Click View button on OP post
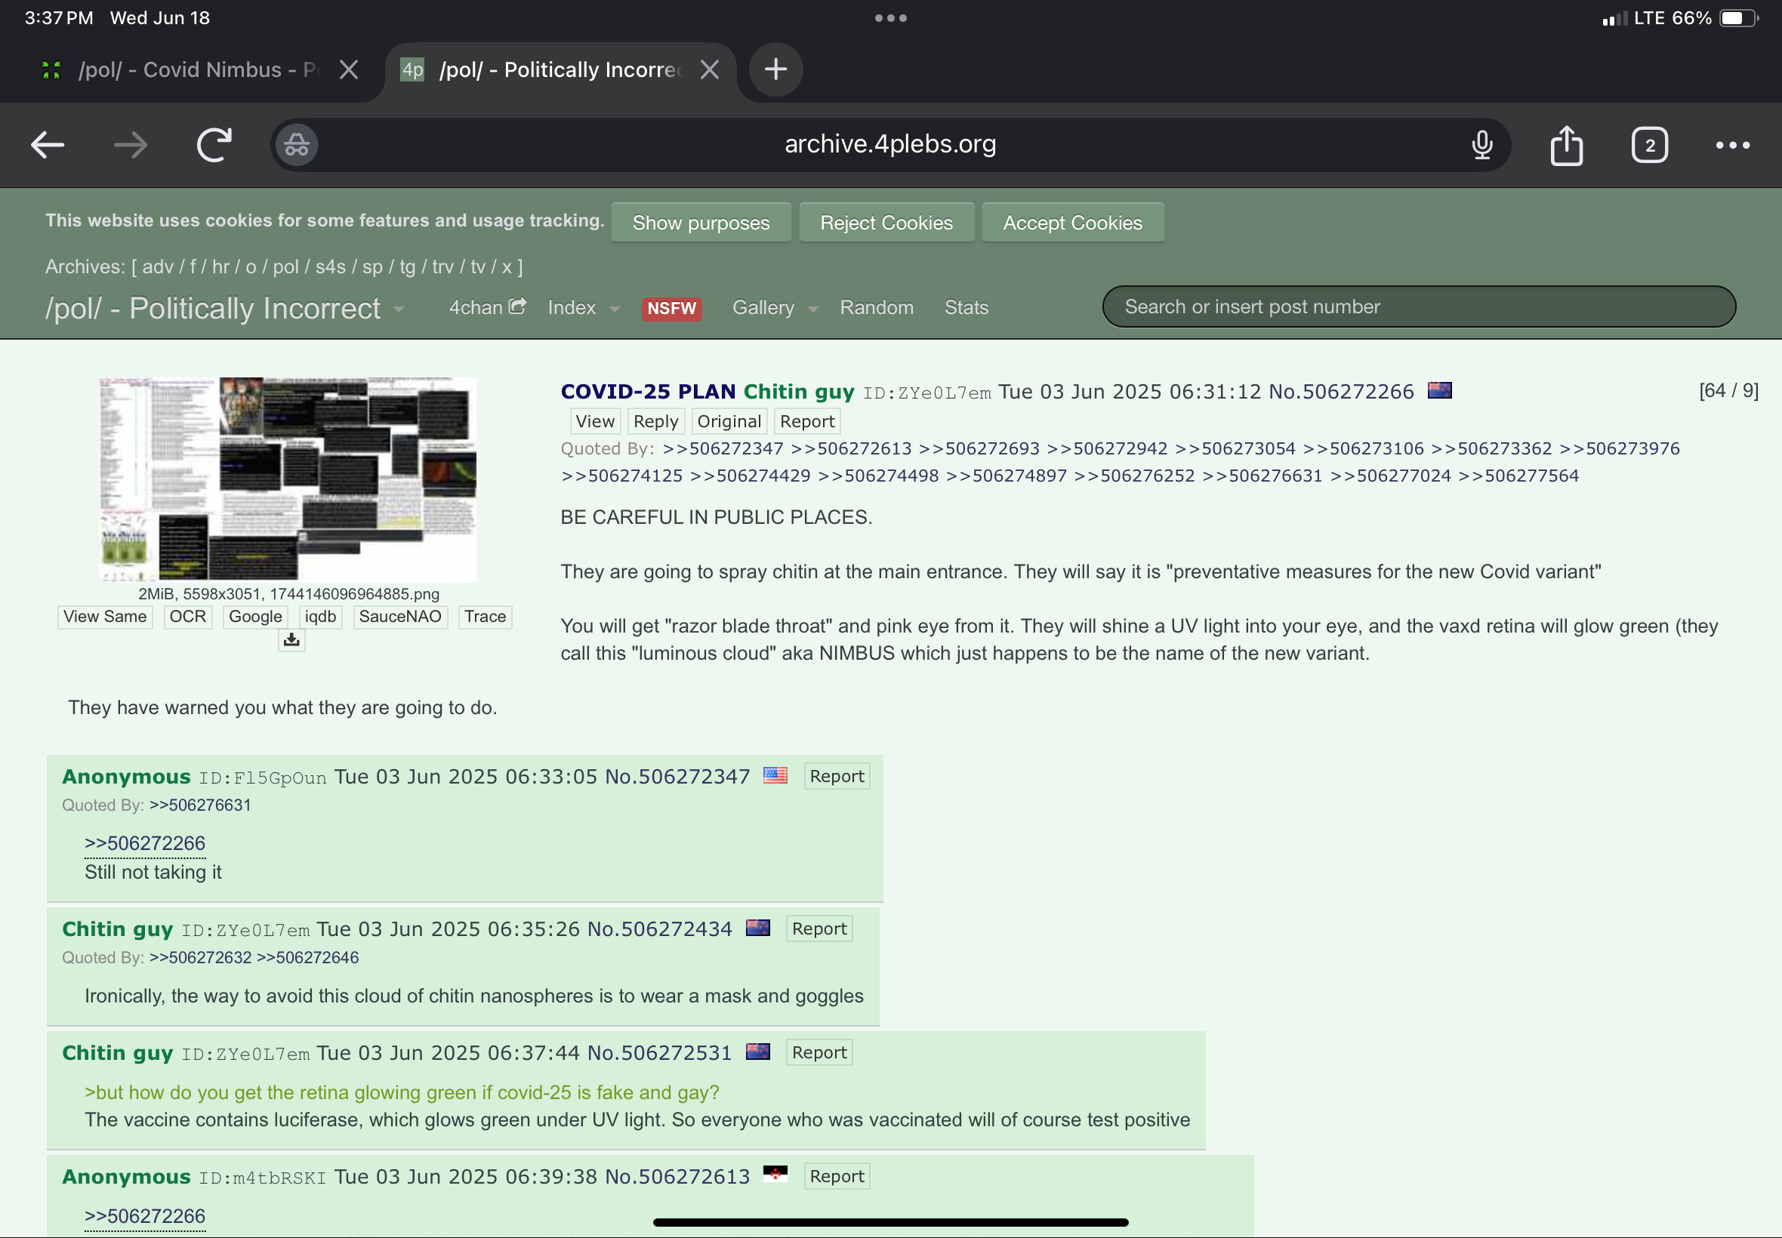The height and width of the screenshot is (1238, 1782). point(594,421)
